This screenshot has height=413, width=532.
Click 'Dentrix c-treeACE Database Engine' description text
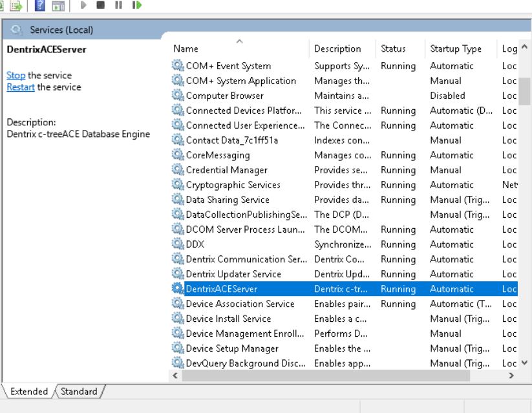tap(78, 134)
